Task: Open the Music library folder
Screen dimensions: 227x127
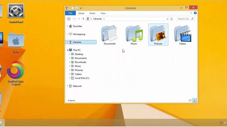Action: point(134,35)
